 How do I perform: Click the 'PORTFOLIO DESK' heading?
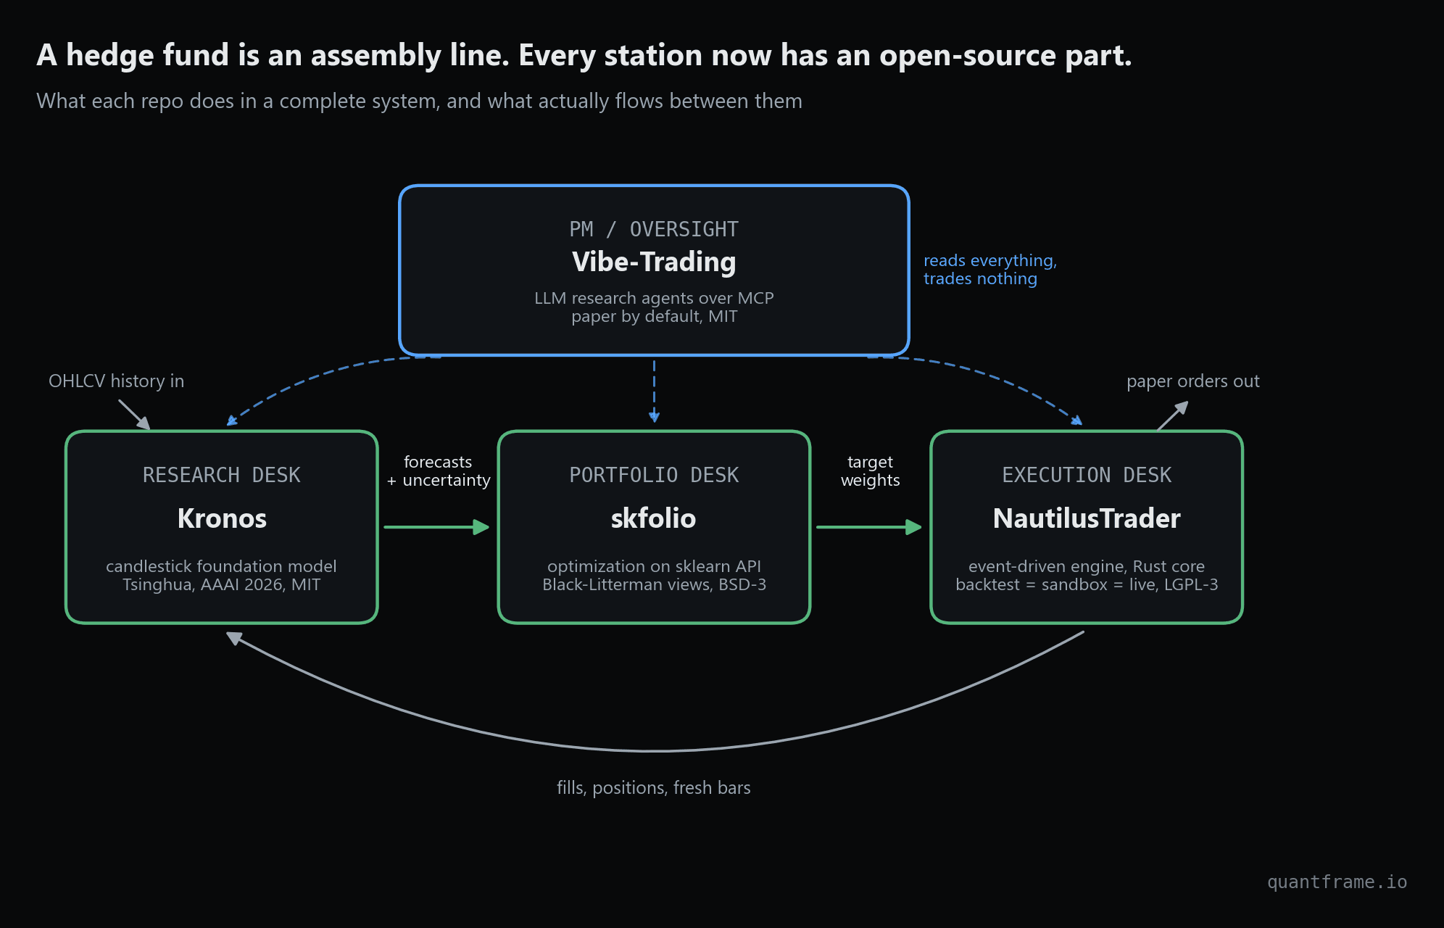[654, 475]
